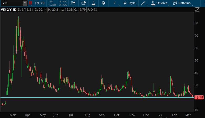Screen dimensions: 205x118
Task: Click the Nov label on time axis
Action: pos(132,115)
